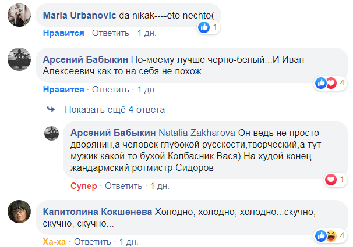Click the heart reaction on Арсений Бабыкин's reply
This screenshot has width=353, height=247.
tap(331, 180)
